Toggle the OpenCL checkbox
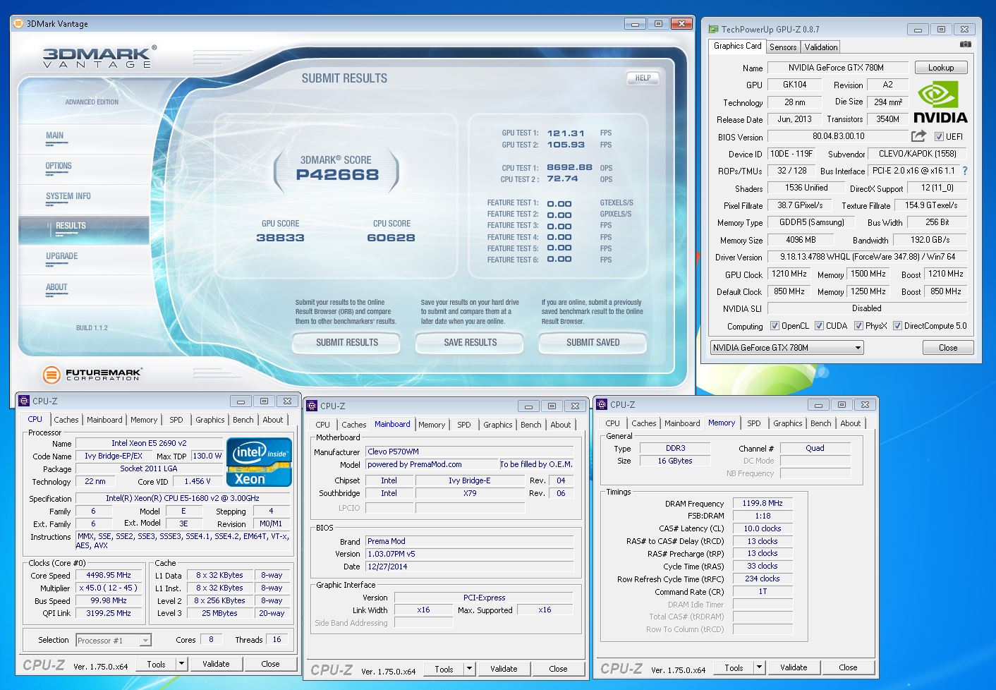Screen dimensions: 996x690 [x=775, y=326]
